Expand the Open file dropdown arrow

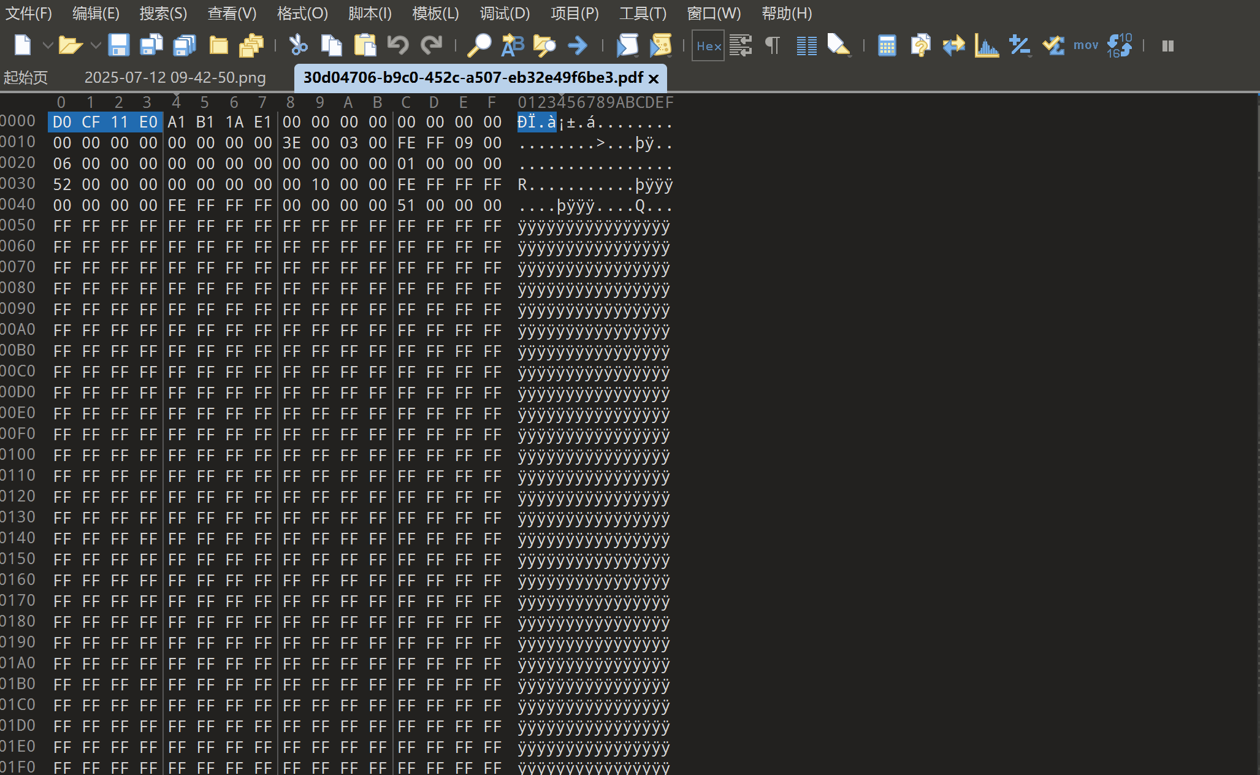point(95,46)
